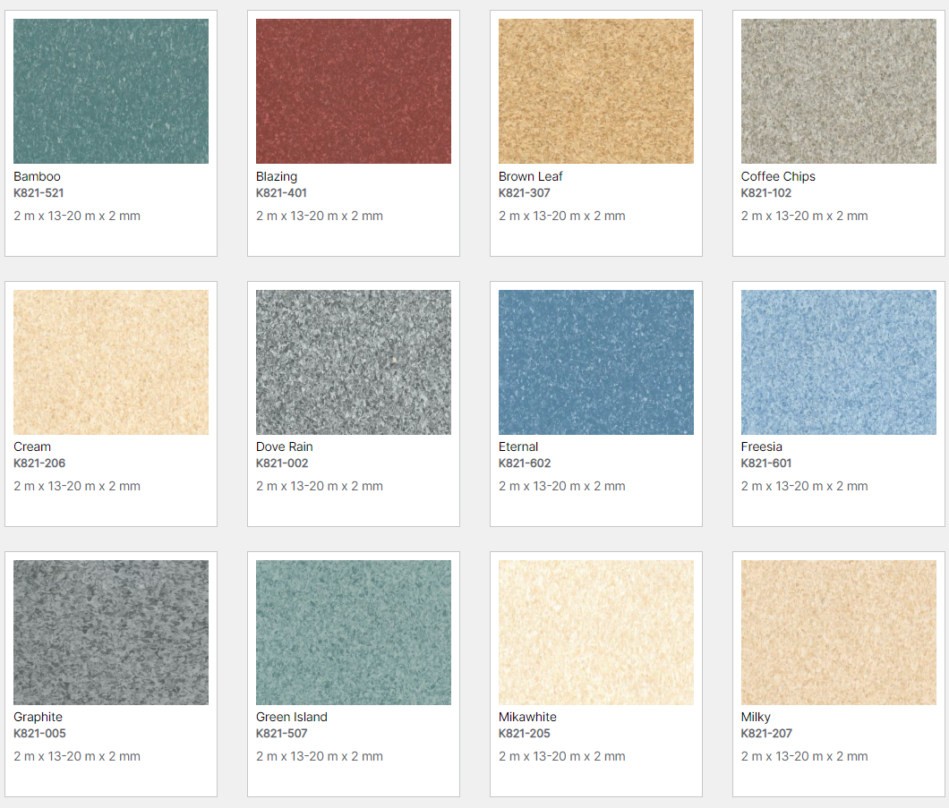Select product code K821-401

(x=281, y=193)
